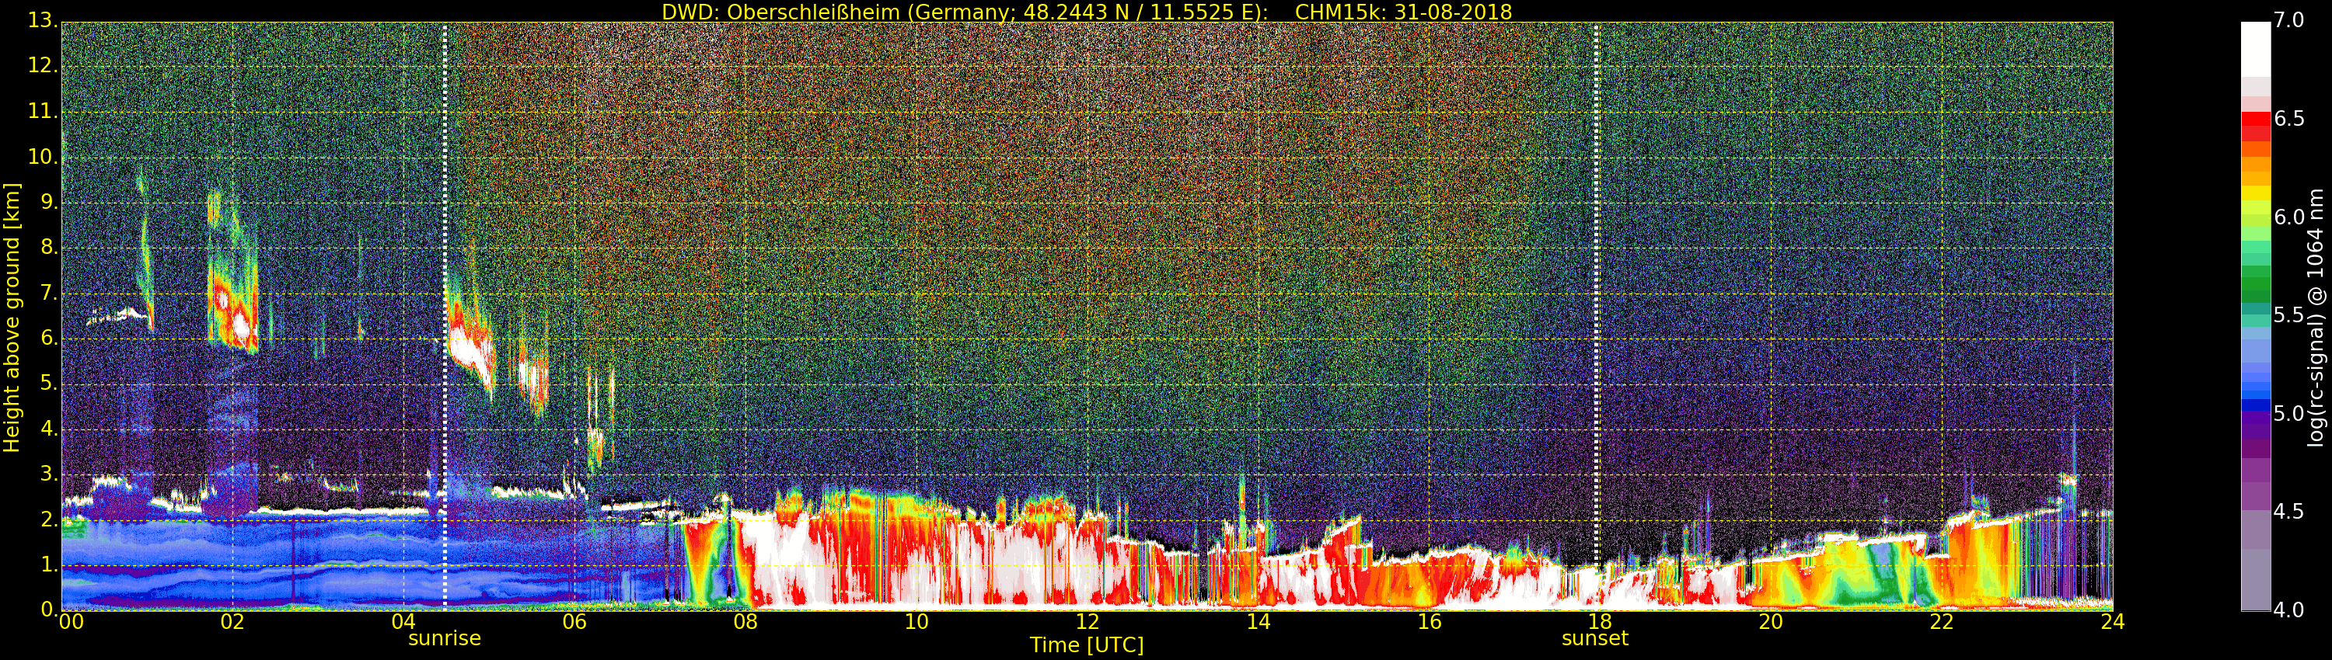The image size is (2332, 660).
Task: Click the '20' time tick label
Action: [x=1771, y=621]
